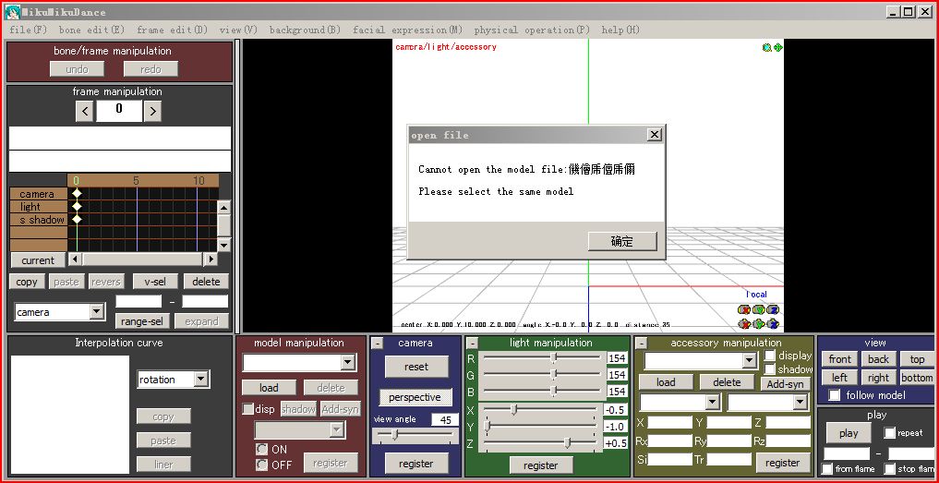Select the ON radio button
This screenshot has height=483, width=939.
(x=261, y=449)
